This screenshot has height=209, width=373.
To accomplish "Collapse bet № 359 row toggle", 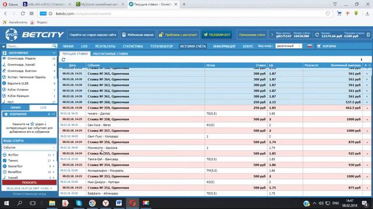I will click(367, 108).
